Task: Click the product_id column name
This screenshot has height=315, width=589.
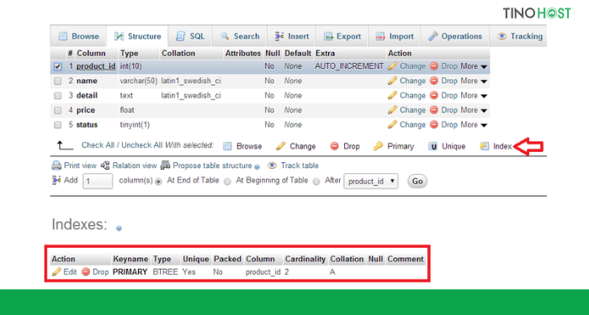Action: pos(96,66)
